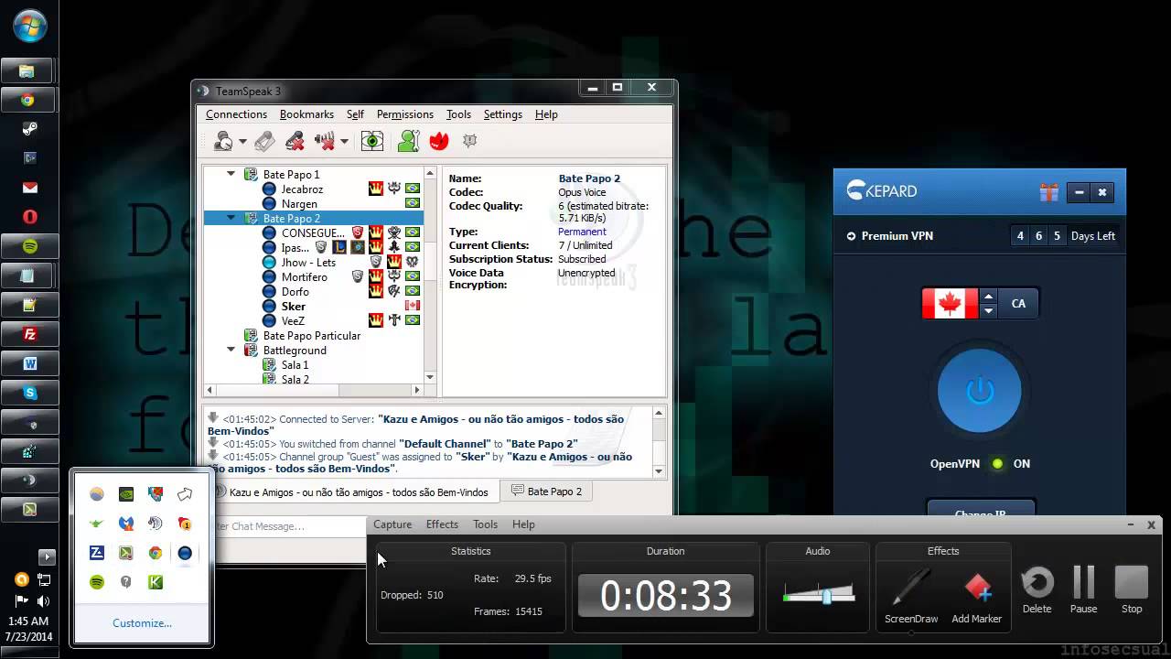Screen dimensions: 1171x659
Task: Switch to the Bate Papo 2 chat tab
Action: [546, 492]
